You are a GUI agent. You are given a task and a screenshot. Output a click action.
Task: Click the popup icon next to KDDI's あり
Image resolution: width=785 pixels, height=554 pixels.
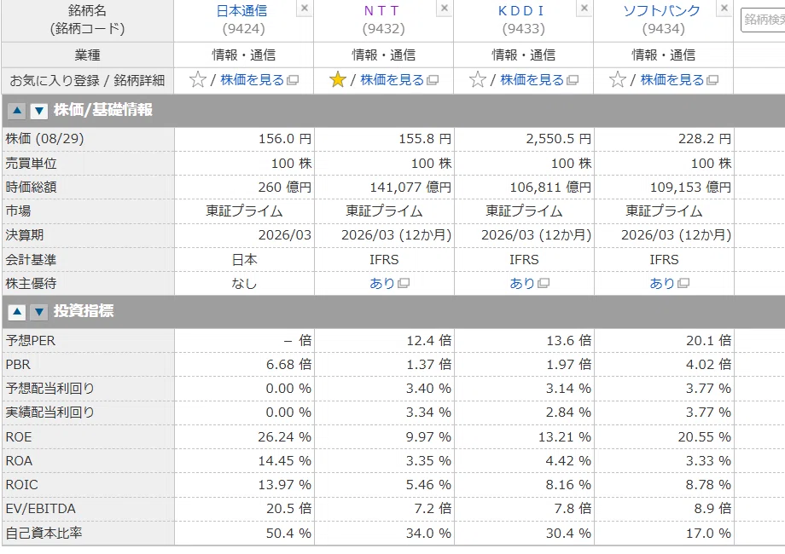pos(544,284)
